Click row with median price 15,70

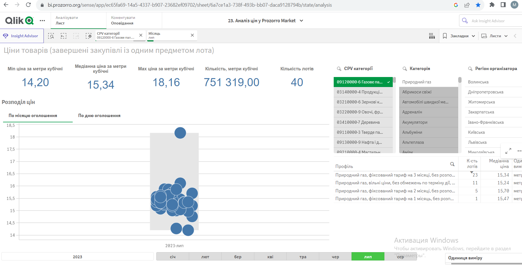coord(428,191)
